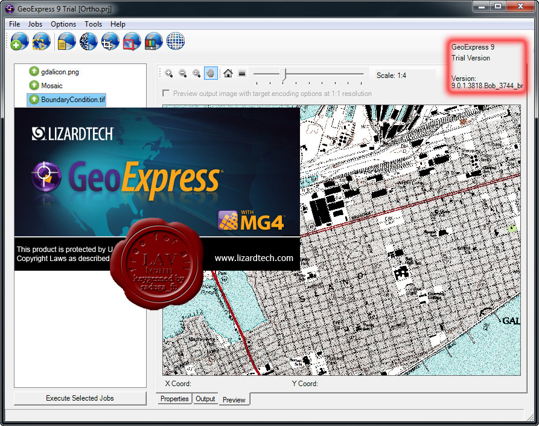Click the metadata notes globe icon

[66, 41]
